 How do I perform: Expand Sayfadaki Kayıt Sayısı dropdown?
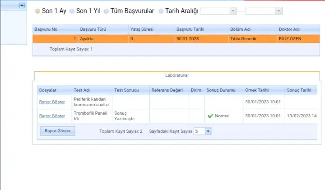point(208,131)
